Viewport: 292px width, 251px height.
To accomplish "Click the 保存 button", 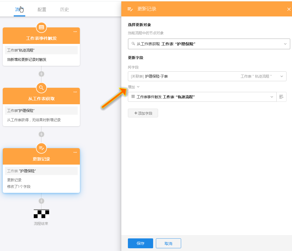I will (x=141, y=243).
